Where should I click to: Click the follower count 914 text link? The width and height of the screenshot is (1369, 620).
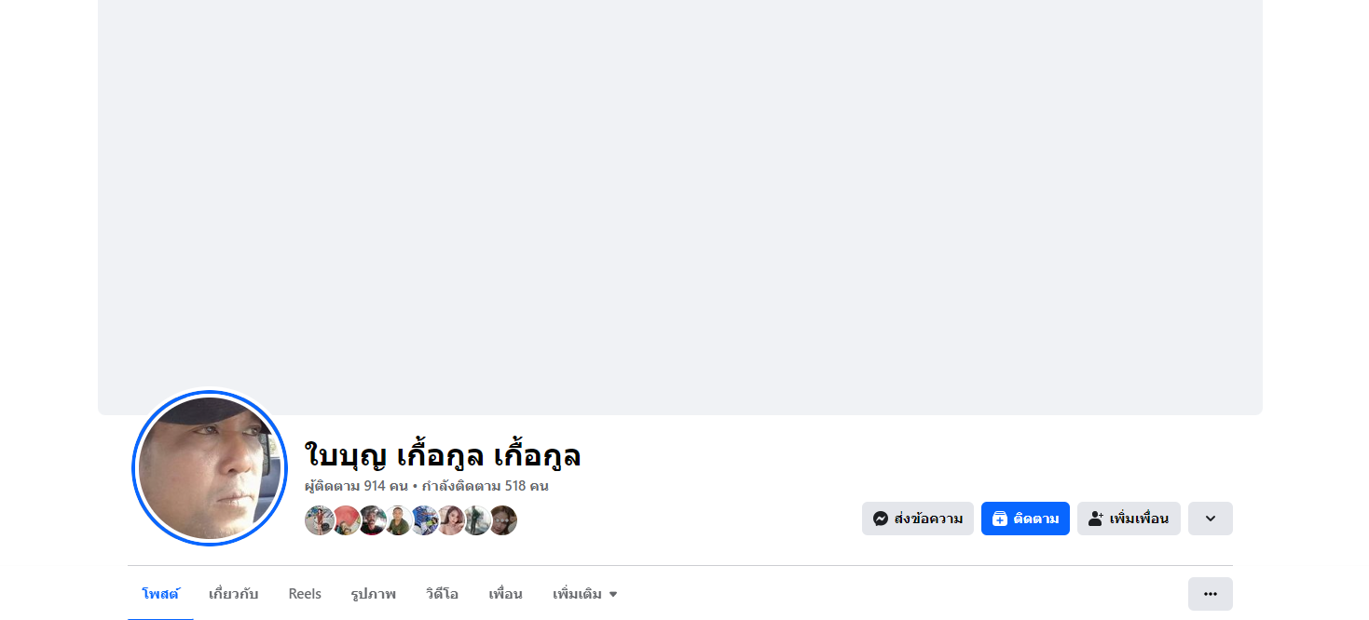point(357,486)
